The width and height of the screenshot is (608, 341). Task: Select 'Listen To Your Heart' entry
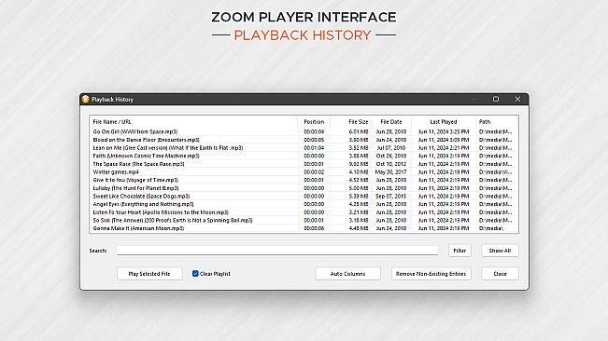pos(304,212)
